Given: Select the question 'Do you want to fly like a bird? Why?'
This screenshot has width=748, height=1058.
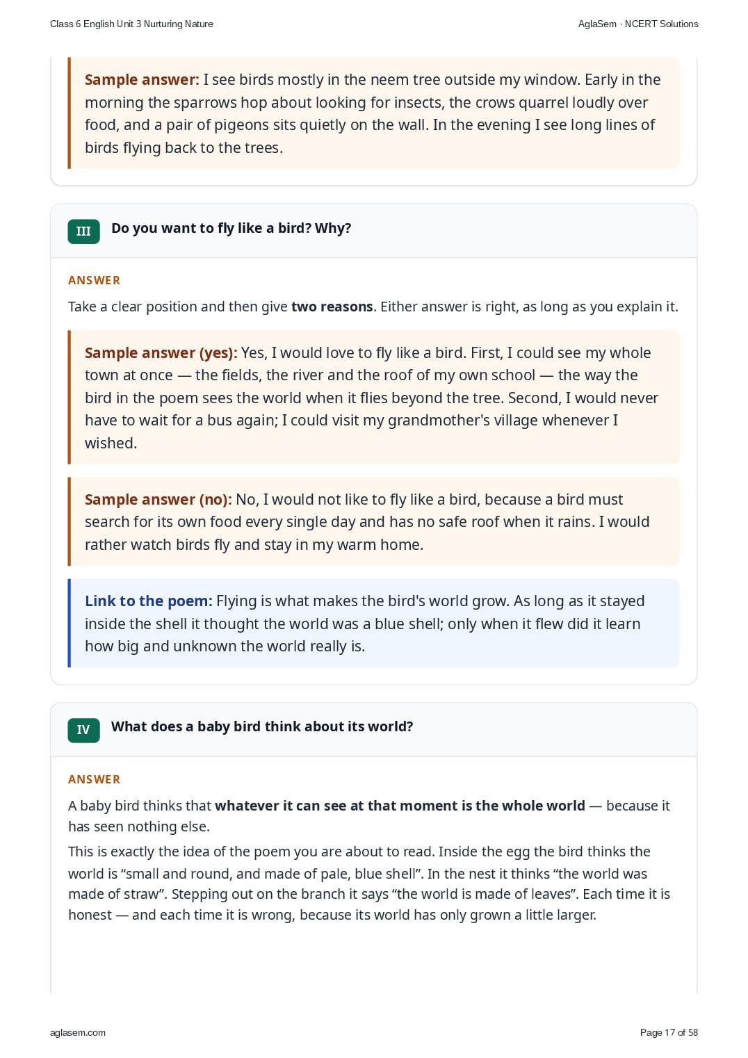Looking at the screenshot, I should (231, 228).
